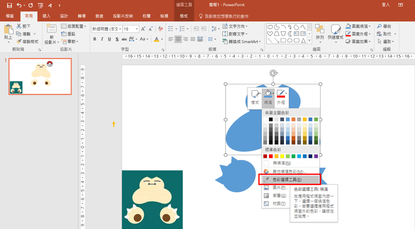Click the decrease font size icon
This screenshot has height=229, width=415.
(x=150, y=29)
